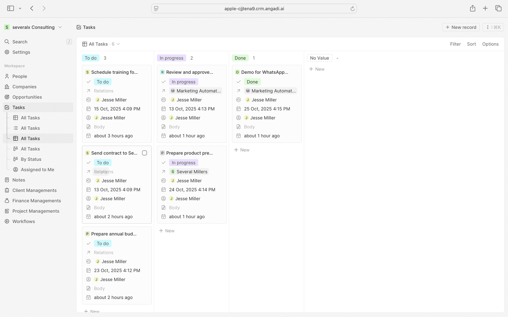
Task: Open the Options menu
Action: pyautogui.click(x=490, y=44)
